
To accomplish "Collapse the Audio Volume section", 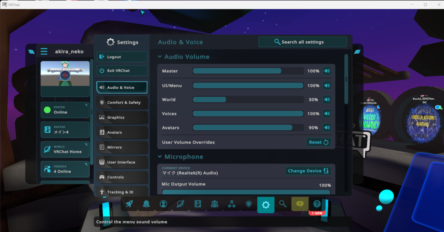I will coord(160,57).
